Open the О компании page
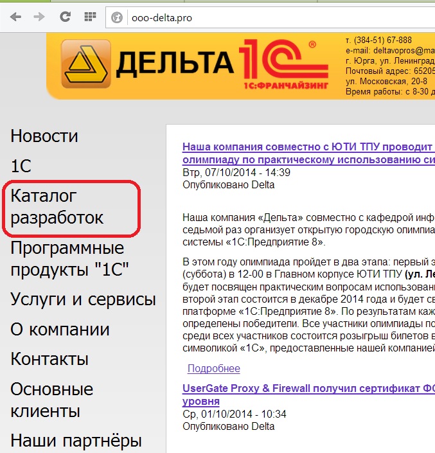Image resolution: width=435 pixels, height=453 pixels. pyautogui.click(x=60, y=329)
